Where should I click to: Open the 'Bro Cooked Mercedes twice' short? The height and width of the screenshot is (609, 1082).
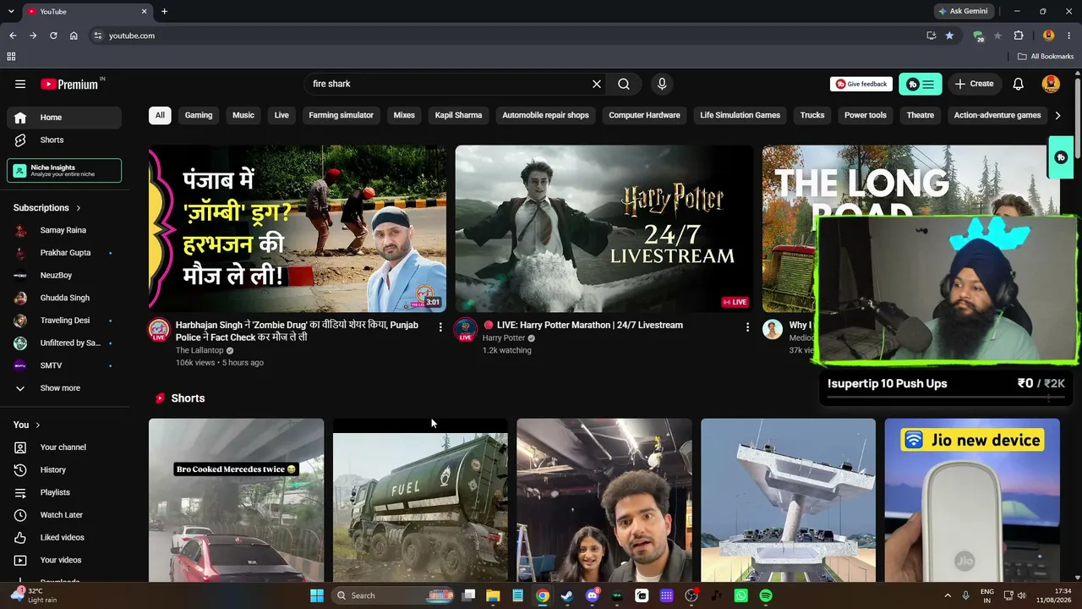click(x=236, y=500)
